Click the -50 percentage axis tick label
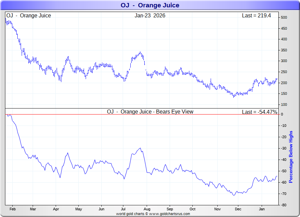300x217 pixels. pos(283,171)
